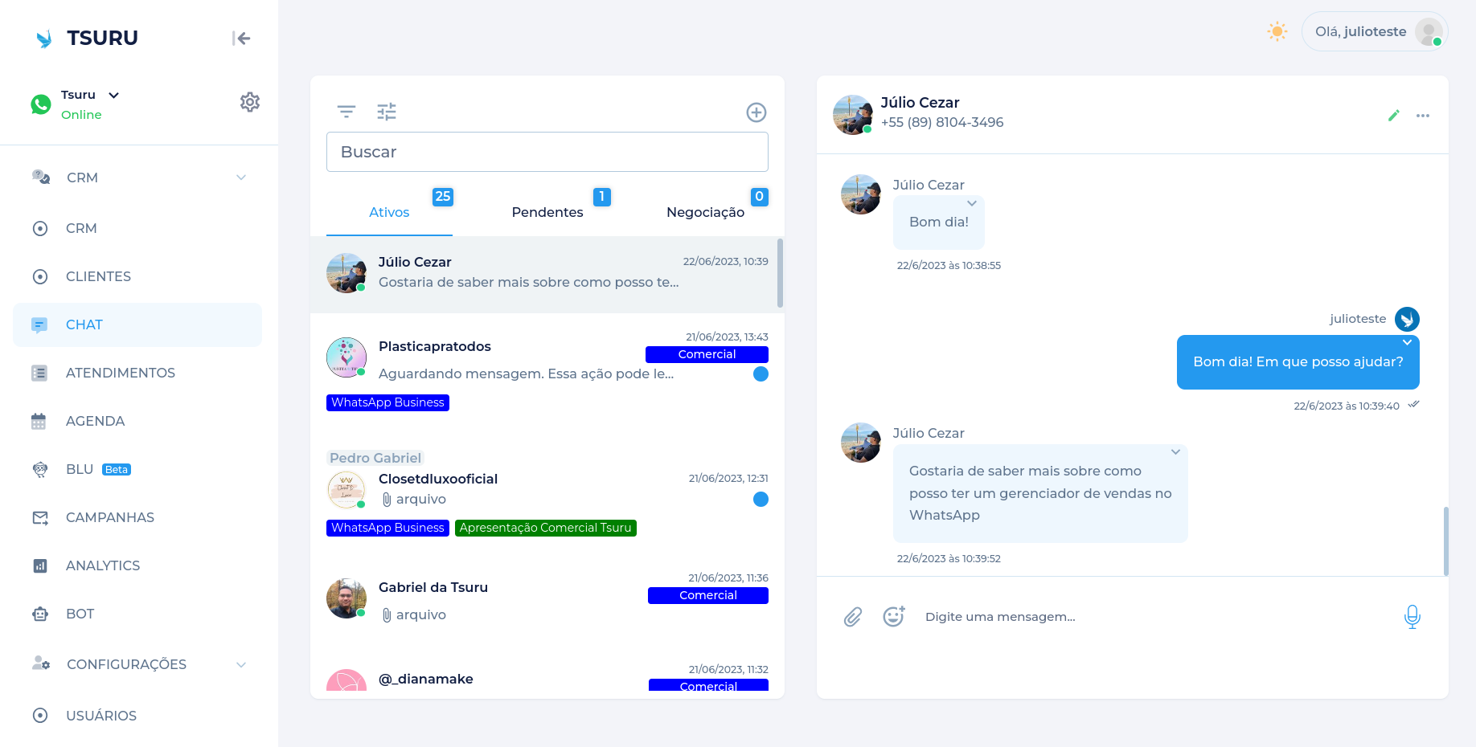Switch to the Pendentes tab
Screen dimensions: 1476x747
coord(547,212)
